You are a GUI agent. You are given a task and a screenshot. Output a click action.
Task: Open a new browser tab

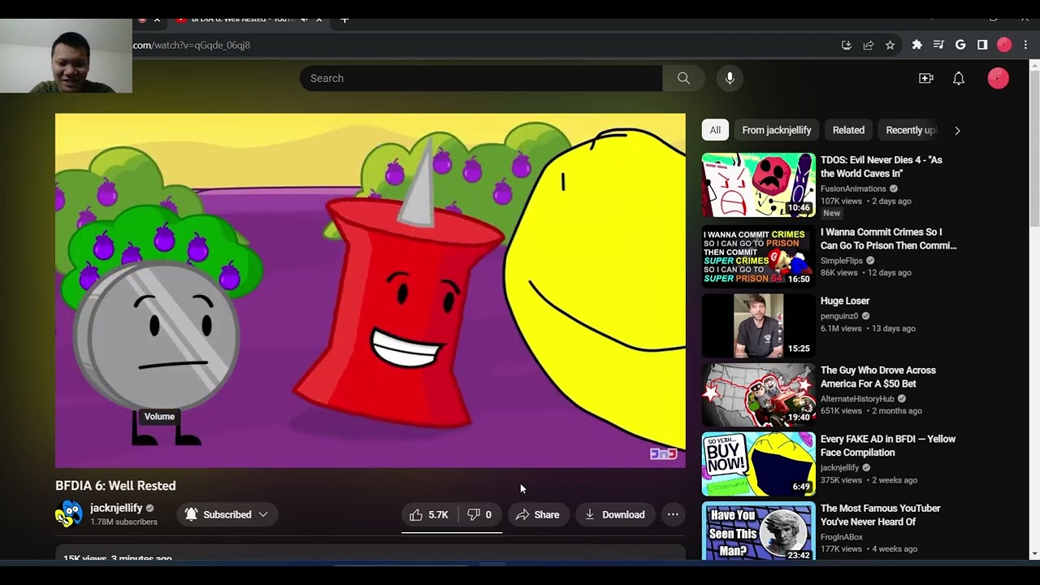344,19
